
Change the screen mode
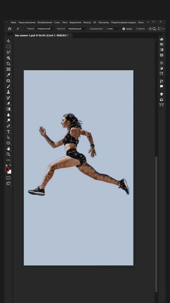click(8, 183)
